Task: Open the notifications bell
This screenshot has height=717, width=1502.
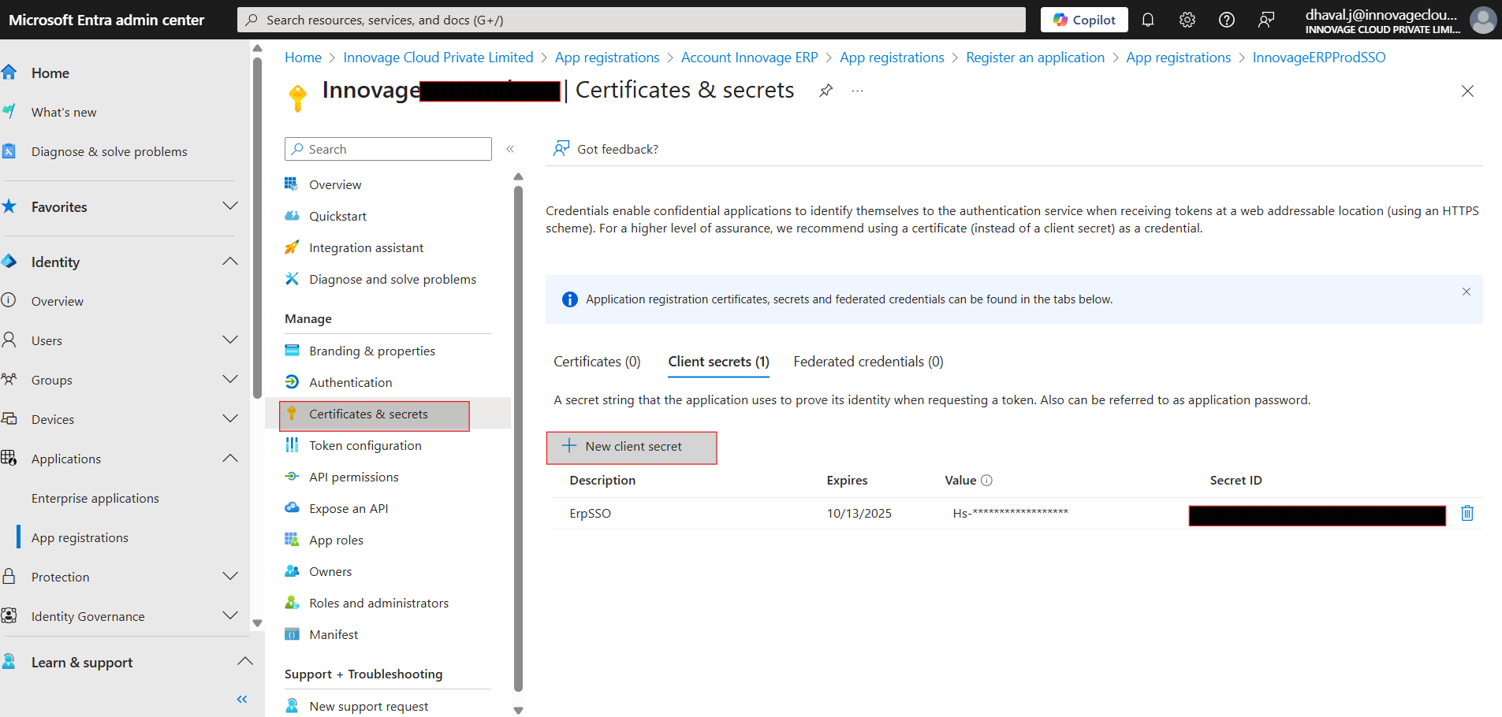Action: point(1147,20)
